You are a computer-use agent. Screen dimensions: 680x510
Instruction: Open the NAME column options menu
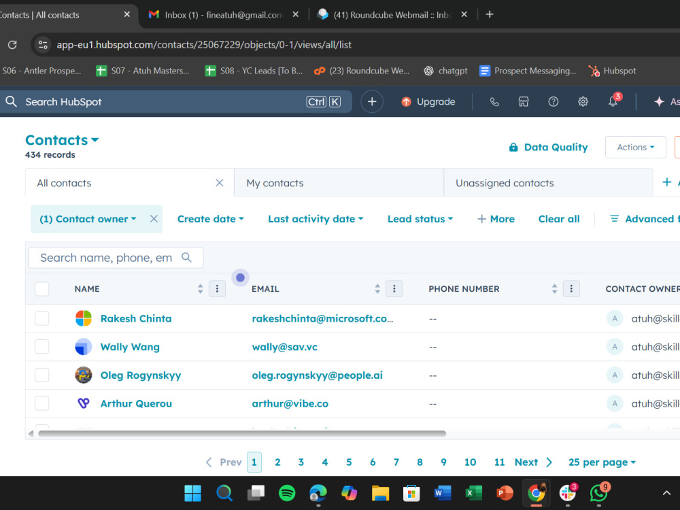pos(217,288)
